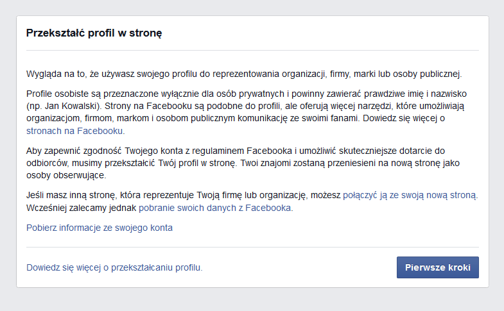Image resolution: width=504 pixels, height=311 pixels.
Task: Click the paragraph starting with Aby zapewnić zgodność
Action: (x=243, y=163)
